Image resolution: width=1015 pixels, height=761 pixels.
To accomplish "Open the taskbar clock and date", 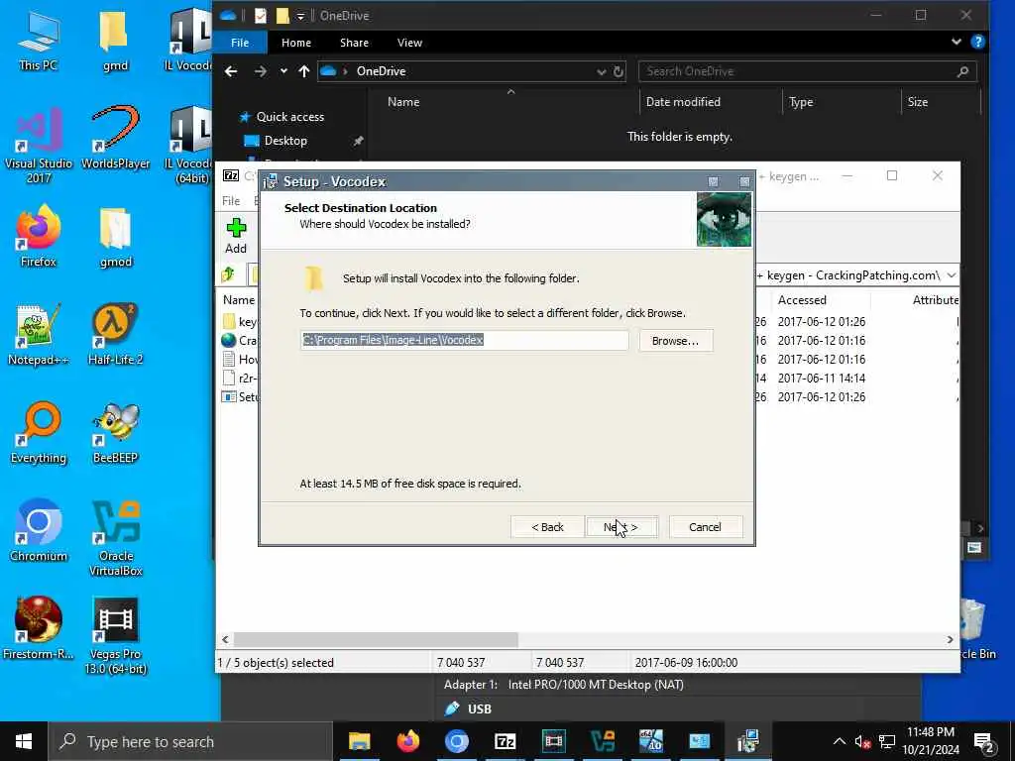I will pyautogui.click(x=930, y=741).
